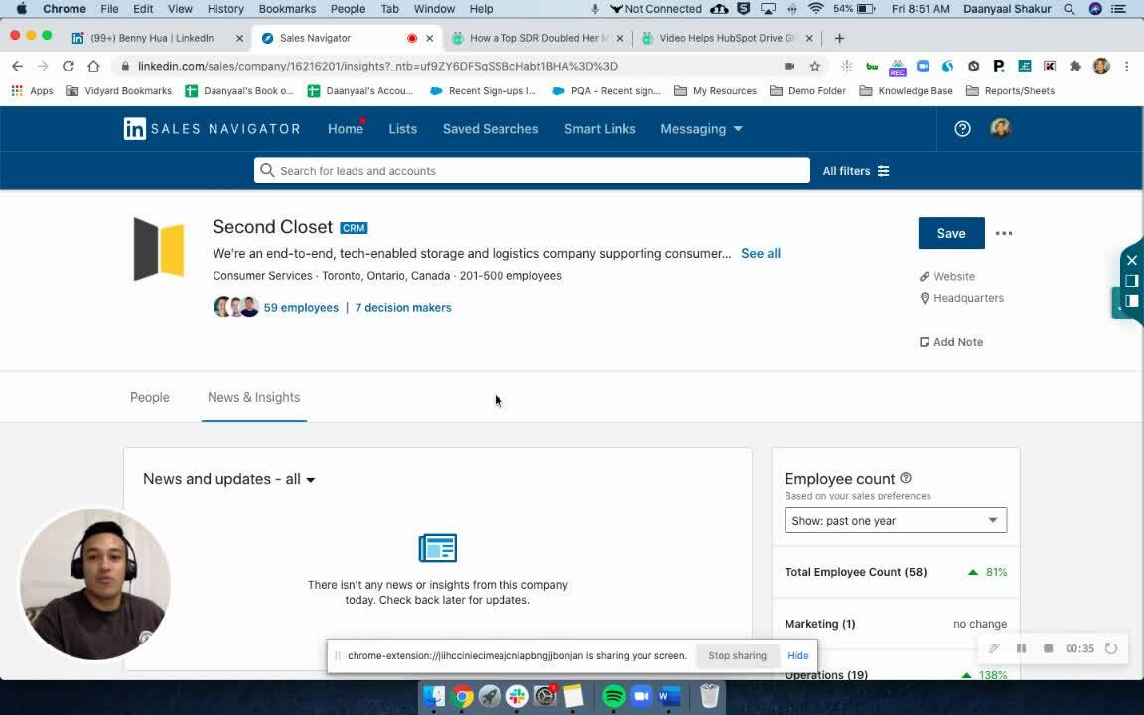Open the Knowledge Base bookmark folder

coord(906,91)
